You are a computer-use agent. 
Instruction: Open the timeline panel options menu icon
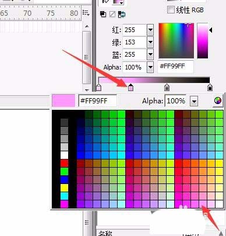click(86, 13)
